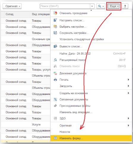Click the Вывести список printer-sheet icon

[55, 46]
